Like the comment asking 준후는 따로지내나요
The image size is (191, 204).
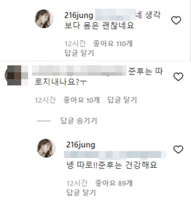pyautogui.click(x=178, y=77)
